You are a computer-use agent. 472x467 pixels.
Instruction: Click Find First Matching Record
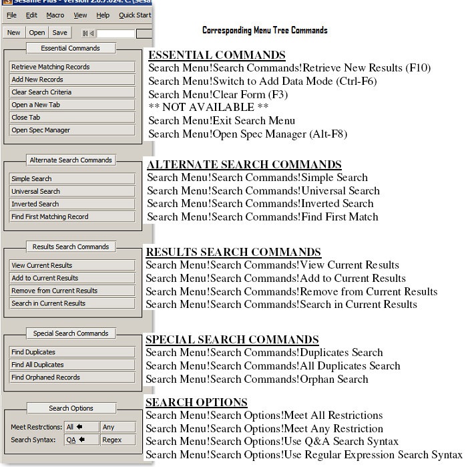click(x=72, y=216)
